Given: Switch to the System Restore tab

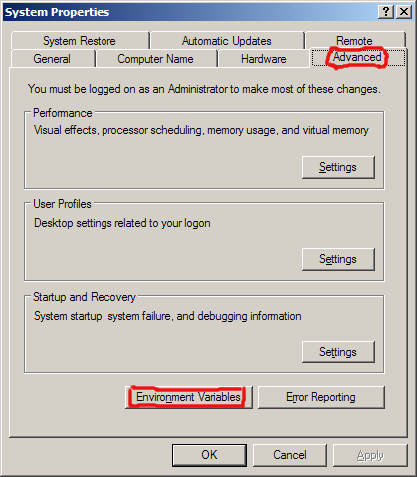Looking at the screenshot, I should pyautogui.click(x=80, y=41).
